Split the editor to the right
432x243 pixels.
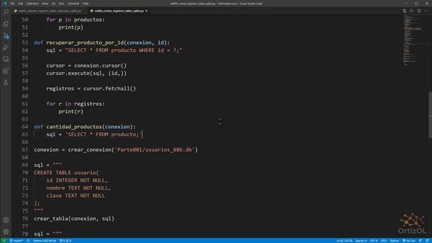pos(418,11)
